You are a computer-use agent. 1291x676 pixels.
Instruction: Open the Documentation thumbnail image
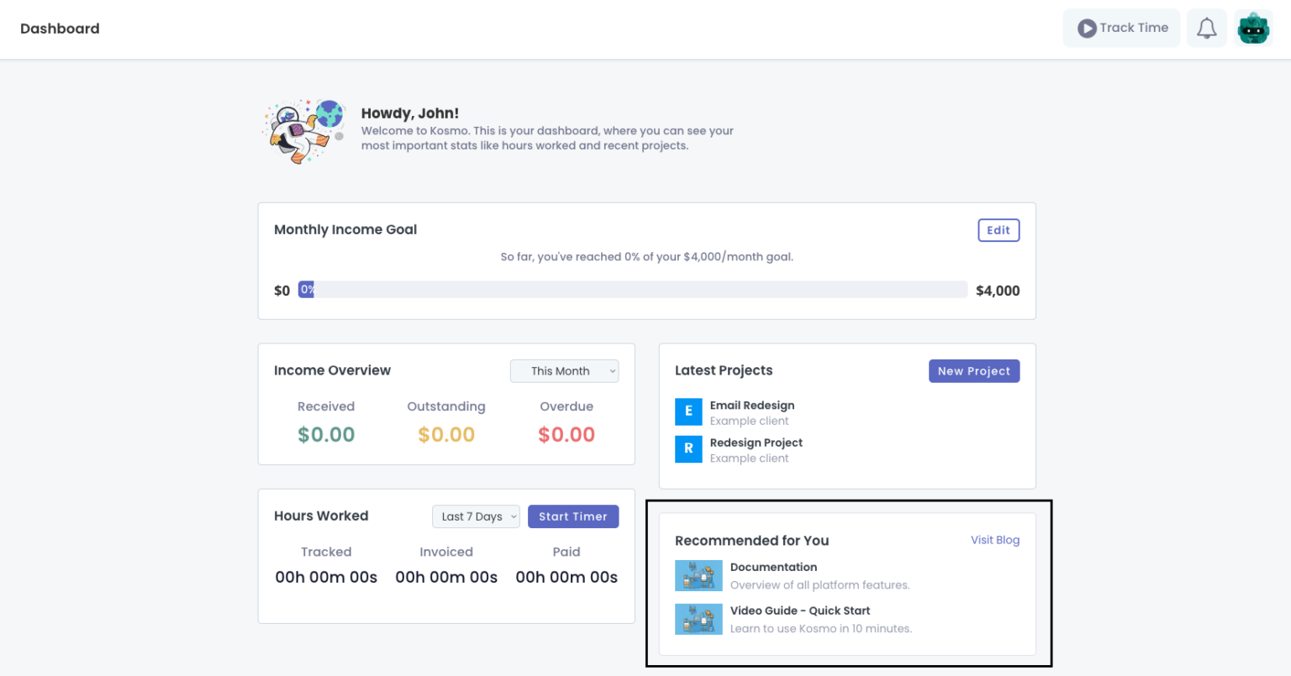pos(698,576)
